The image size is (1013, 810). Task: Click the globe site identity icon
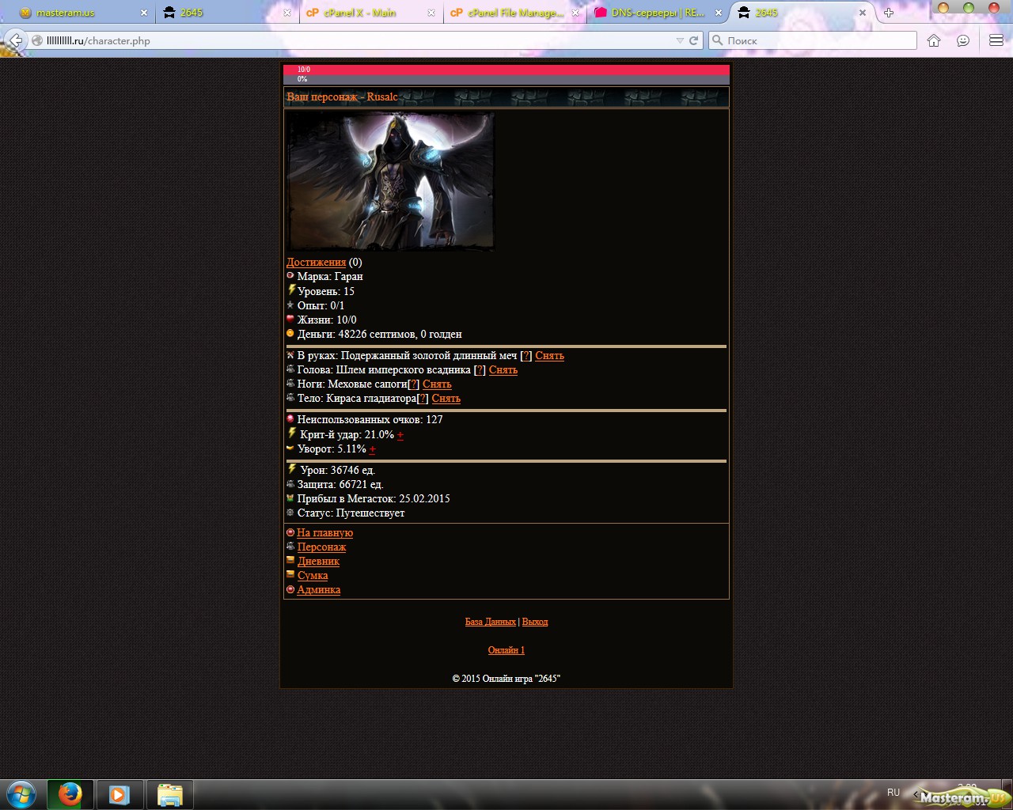tap(37, 40)
